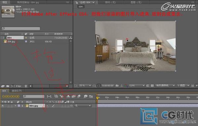Open the graph editor in timeline
This screenshot has width=198, height=126.
[91, 96]
